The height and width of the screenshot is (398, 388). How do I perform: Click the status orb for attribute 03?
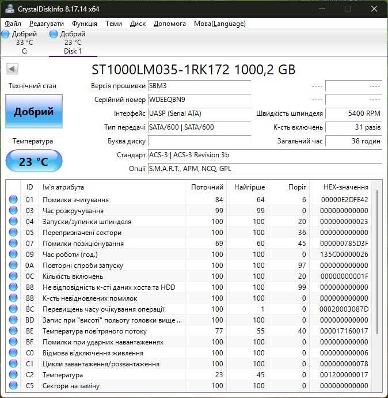tap(13, 210)
